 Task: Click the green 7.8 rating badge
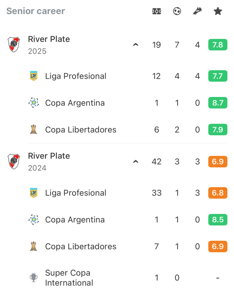[218, 45]
